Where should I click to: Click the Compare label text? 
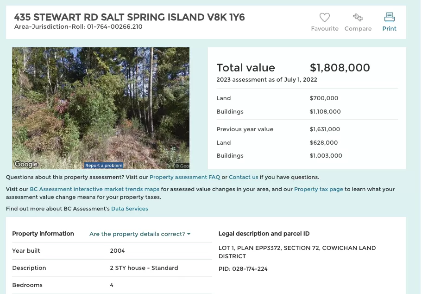pyautogui.click(x=358, y=29)
